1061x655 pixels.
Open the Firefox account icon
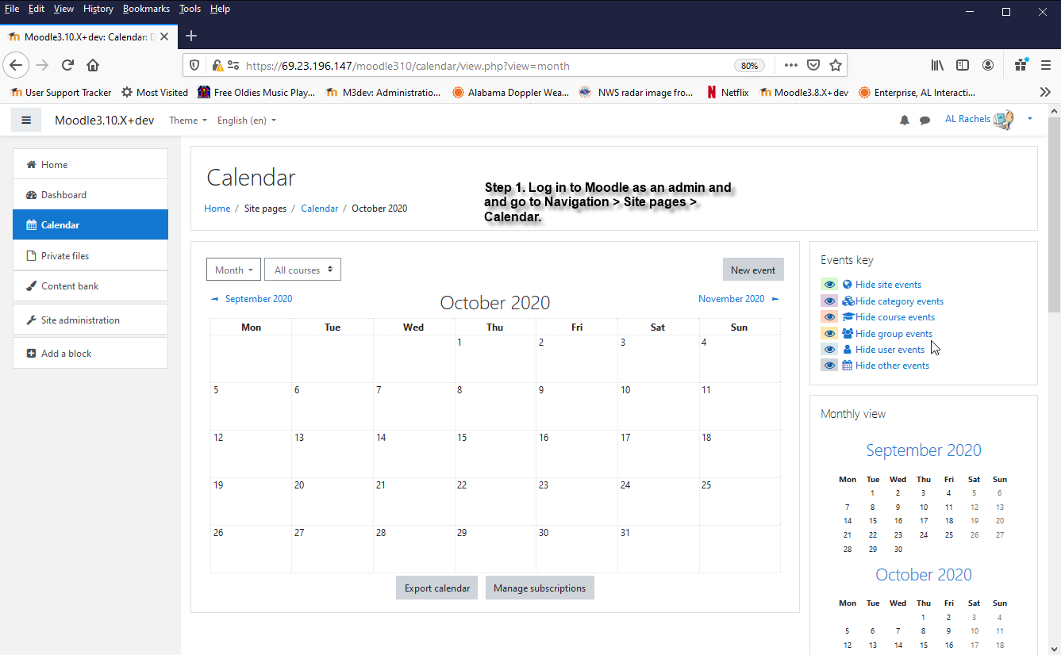[x=988, y=65]
